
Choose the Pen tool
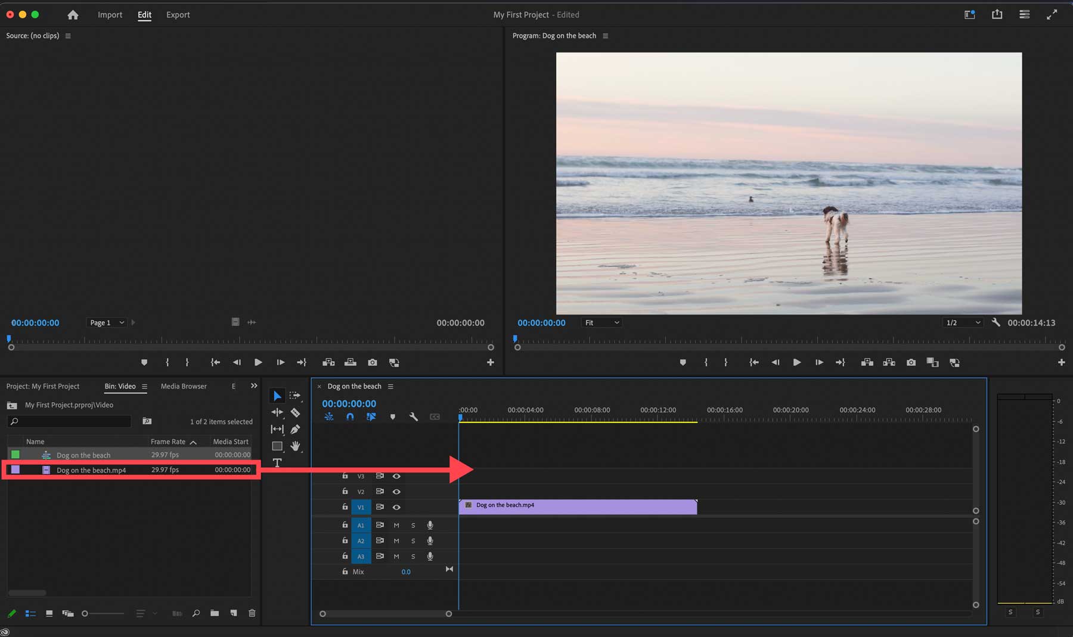coord(296,429)
